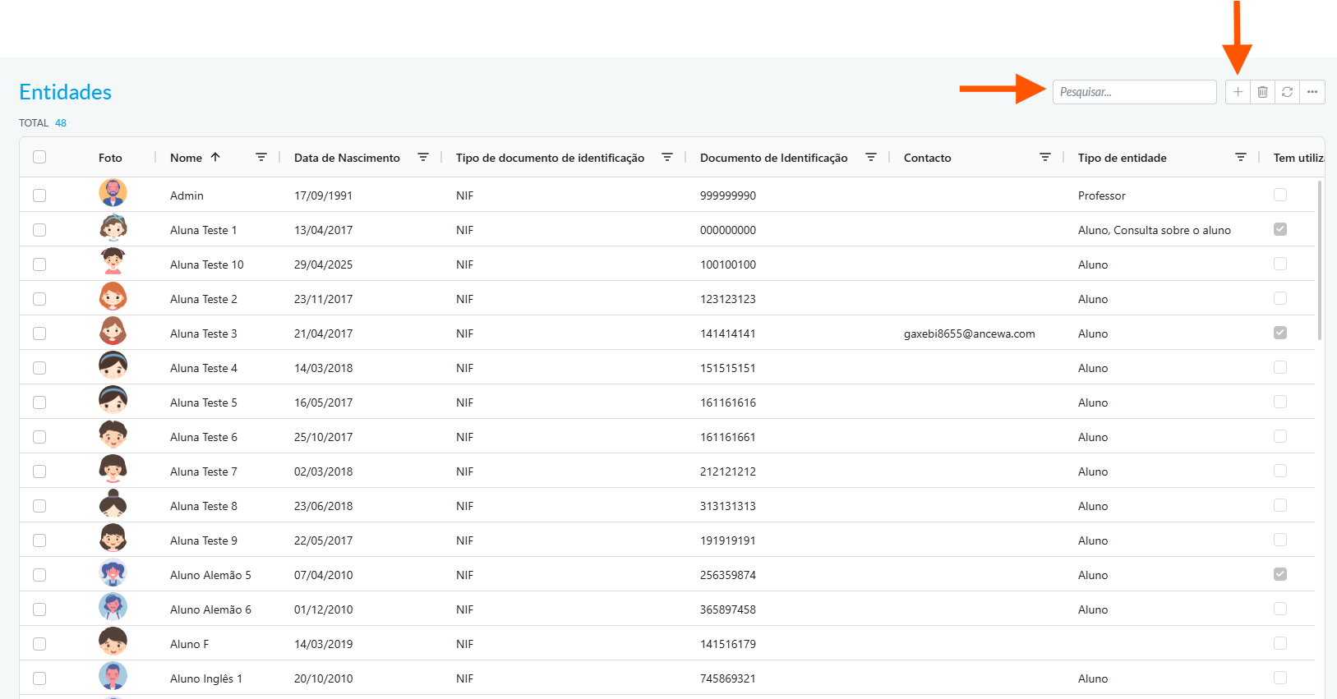This screenshot has height=699, width=1337.
Task: Open filter for Data de Nascimento column
Action: (x=423, y=157)
